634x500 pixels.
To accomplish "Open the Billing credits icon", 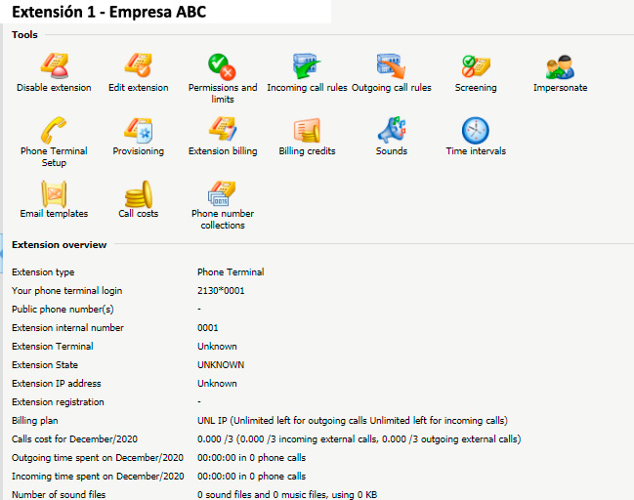I will pos(307,130).
